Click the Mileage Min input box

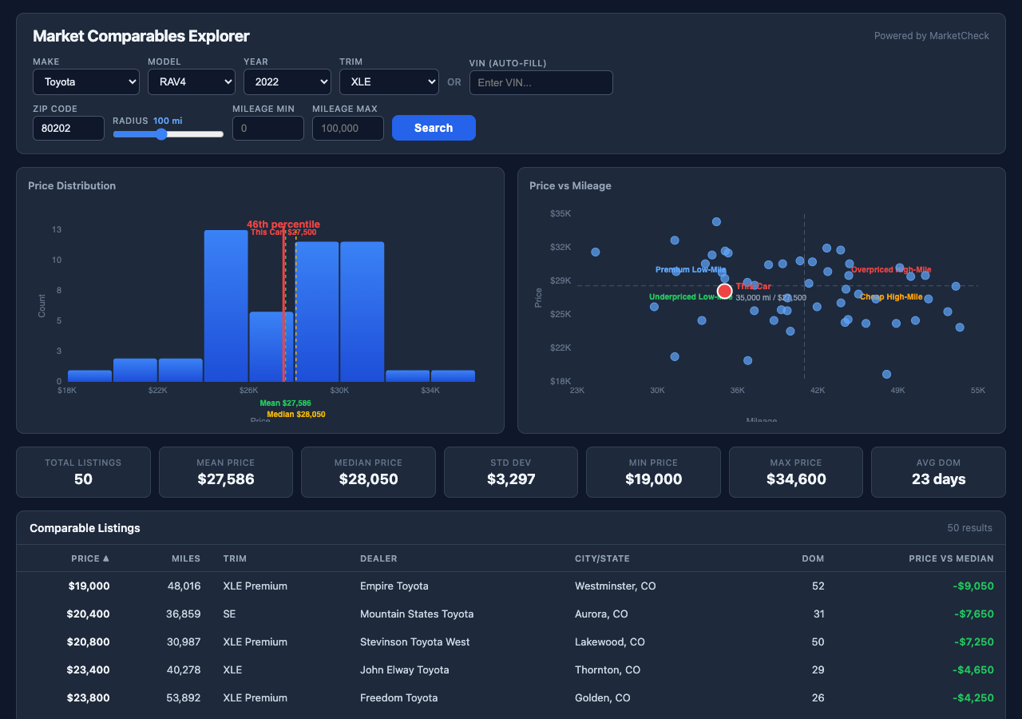pyautogui.click(x=267, y=128)
